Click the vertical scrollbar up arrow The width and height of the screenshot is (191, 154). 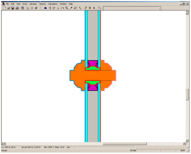click(x=187, y=13)
